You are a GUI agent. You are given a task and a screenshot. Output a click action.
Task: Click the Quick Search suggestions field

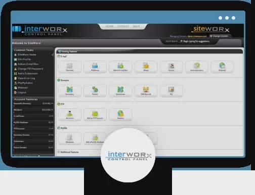196,41
